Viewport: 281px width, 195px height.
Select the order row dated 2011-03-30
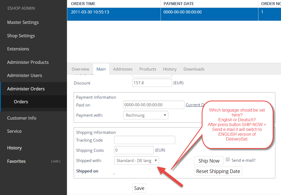[113, 12]
